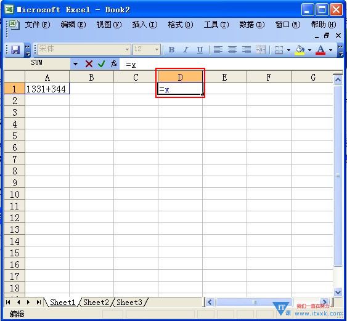347x321 pixels.
Task: Open the function list dropdown beside SUM
Action: (x=75, y=64)
